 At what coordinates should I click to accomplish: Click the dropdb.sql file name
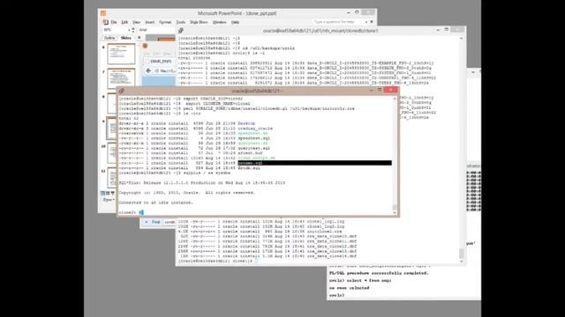click(249, 168)
